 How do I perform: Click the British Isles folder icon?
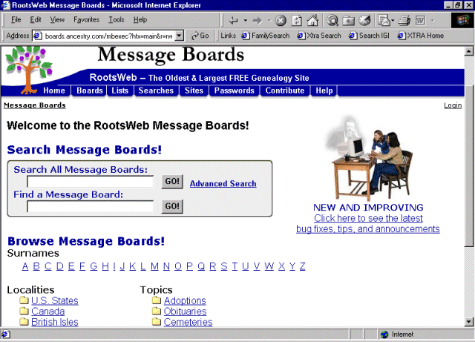pyautogui.click(x=24, y=321)
